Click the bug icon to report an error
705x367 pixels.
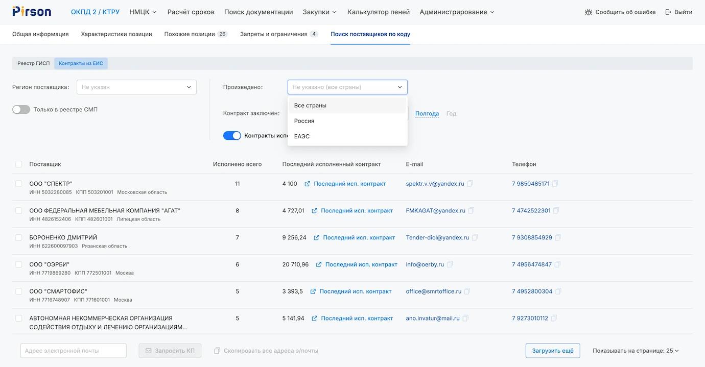point(589,12)
